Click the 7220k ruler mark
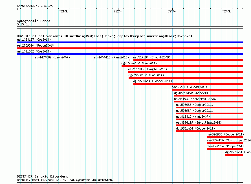 118,11
